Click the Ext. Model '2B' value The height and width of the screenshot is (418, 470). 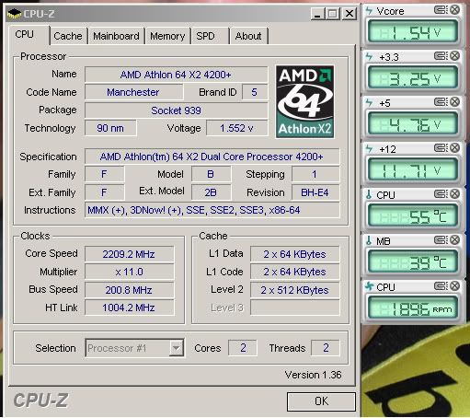[211, 192]
